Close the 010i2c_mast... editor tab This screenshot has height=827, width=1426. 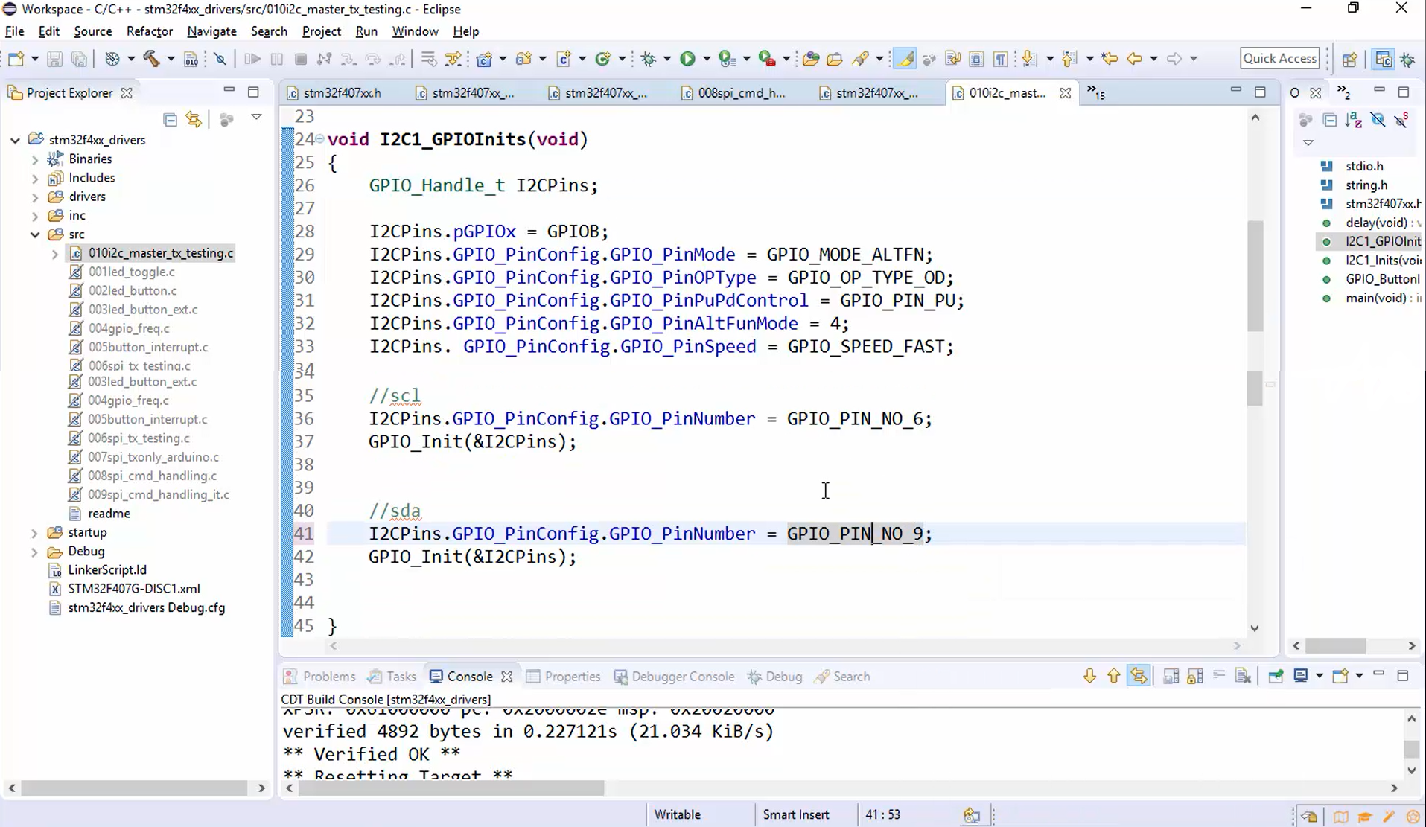[x=1066, y=93]
